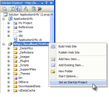Viewport: 109px width, 97px height.
Task: Open ASP.NET Configuration globe icon
Action: [39, 9]
